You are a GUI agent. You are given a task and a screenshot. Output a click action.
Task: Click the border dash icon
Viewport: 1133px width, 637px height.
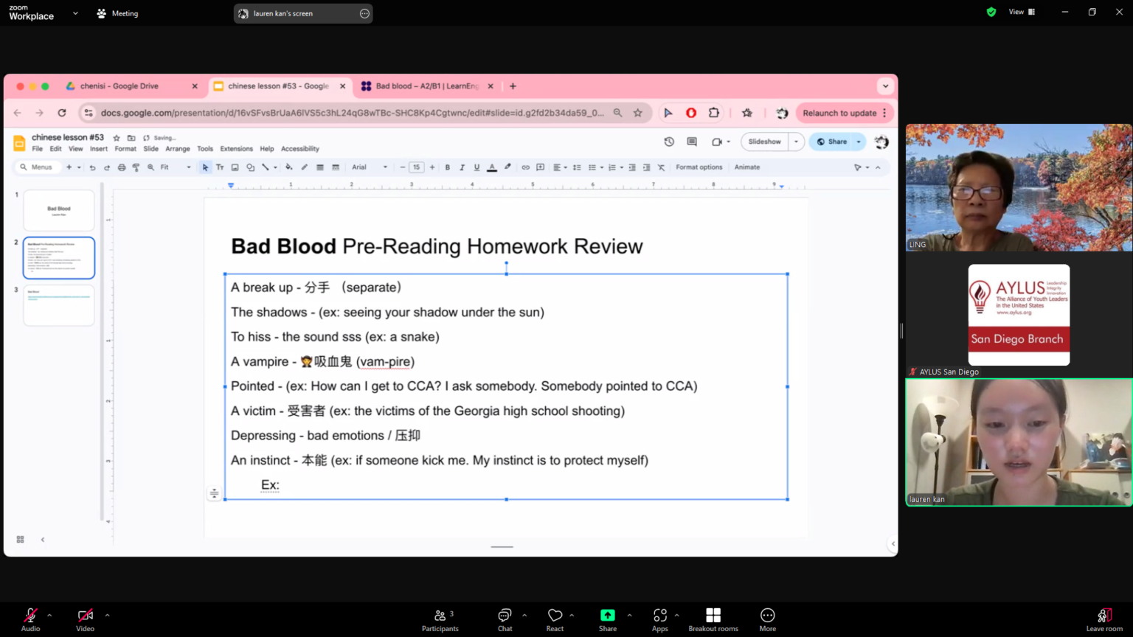point(336,167)
